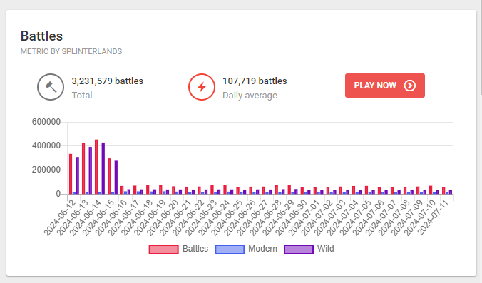
Task: Click the purple Wild bar for 2024-06-13
Action: coord(91,170)
